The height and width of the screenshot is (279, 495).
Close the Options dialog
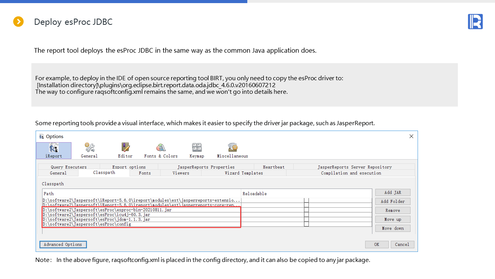411,136
